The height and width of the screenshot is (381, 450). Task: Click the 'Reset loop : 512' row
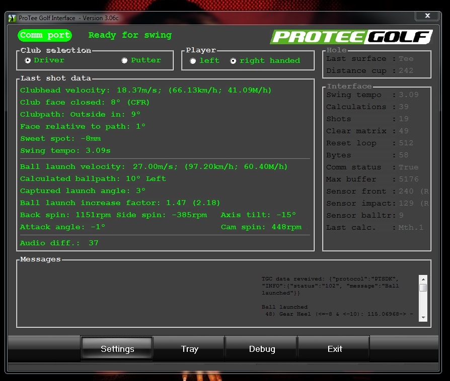[369, 143]
